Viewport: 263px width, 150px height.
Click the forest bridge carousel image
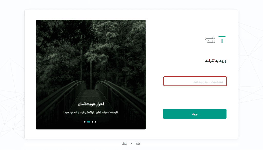pyautogui.click(x=91, y=75)
